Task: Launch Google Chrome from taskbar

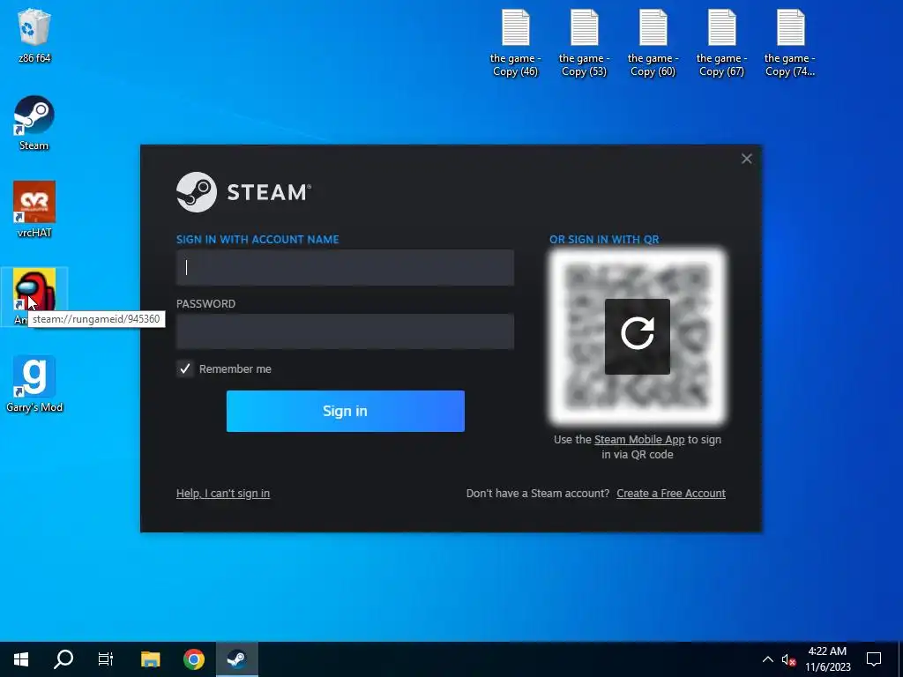Action: click(x=193, y=659)
